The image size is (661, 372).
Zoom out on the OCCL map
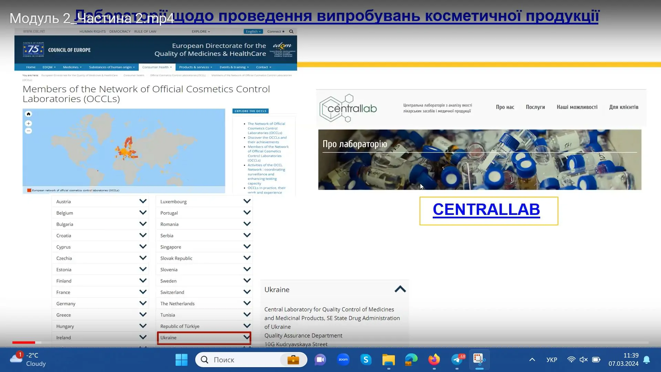point(29,131)
